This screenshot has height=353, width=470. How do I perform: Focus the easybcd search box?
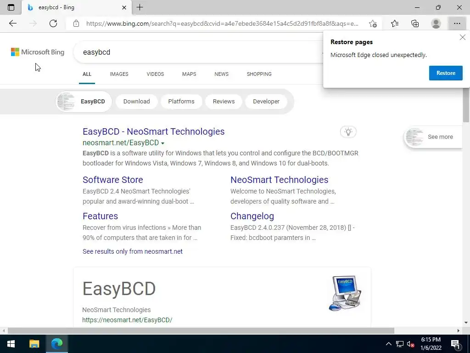[198, 52]
